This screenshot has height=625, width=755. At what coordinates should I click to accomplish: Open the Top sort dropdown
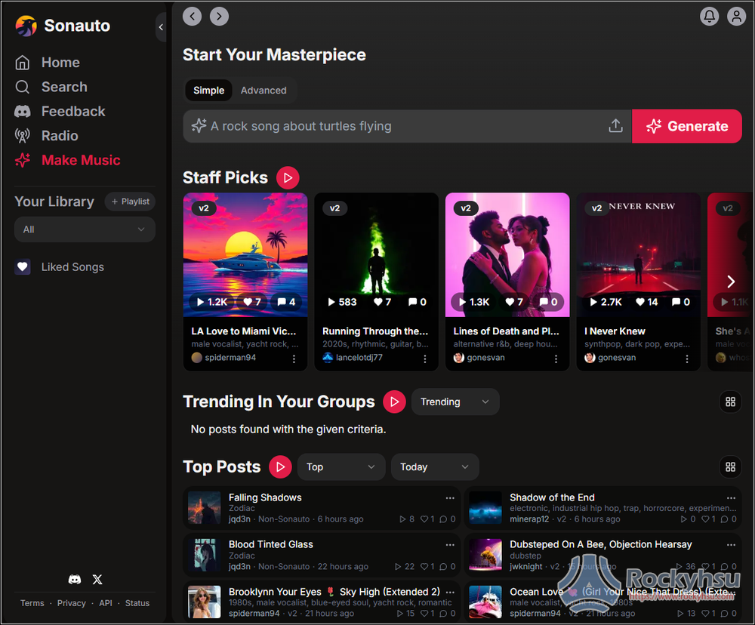coord(341,467)
